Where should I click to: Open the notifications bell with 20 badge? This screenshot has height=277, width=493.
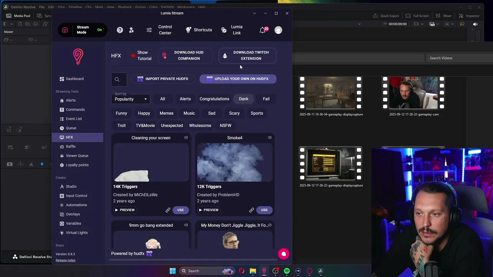coord(263,30)
